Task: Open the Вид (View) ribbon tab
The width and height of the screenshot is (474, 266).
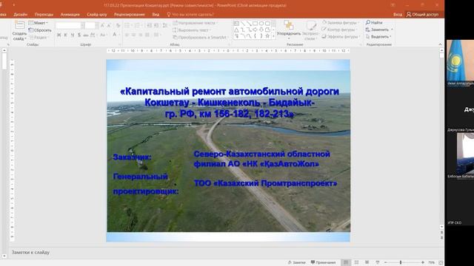Action: point(156,15)
